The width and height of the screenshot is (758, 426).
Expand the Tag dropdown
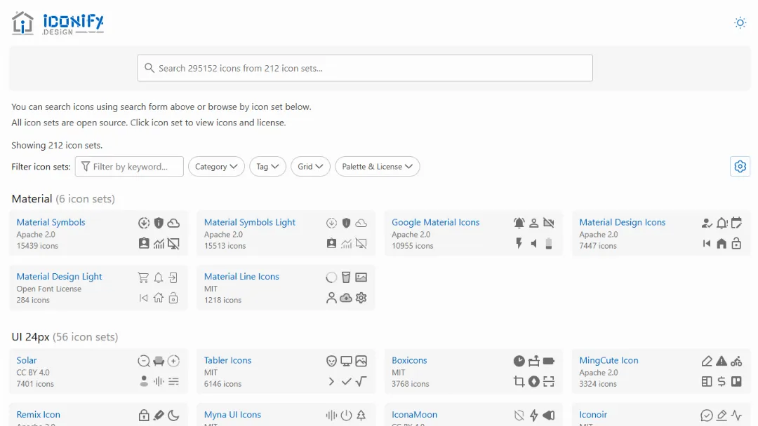pos(267,167)
